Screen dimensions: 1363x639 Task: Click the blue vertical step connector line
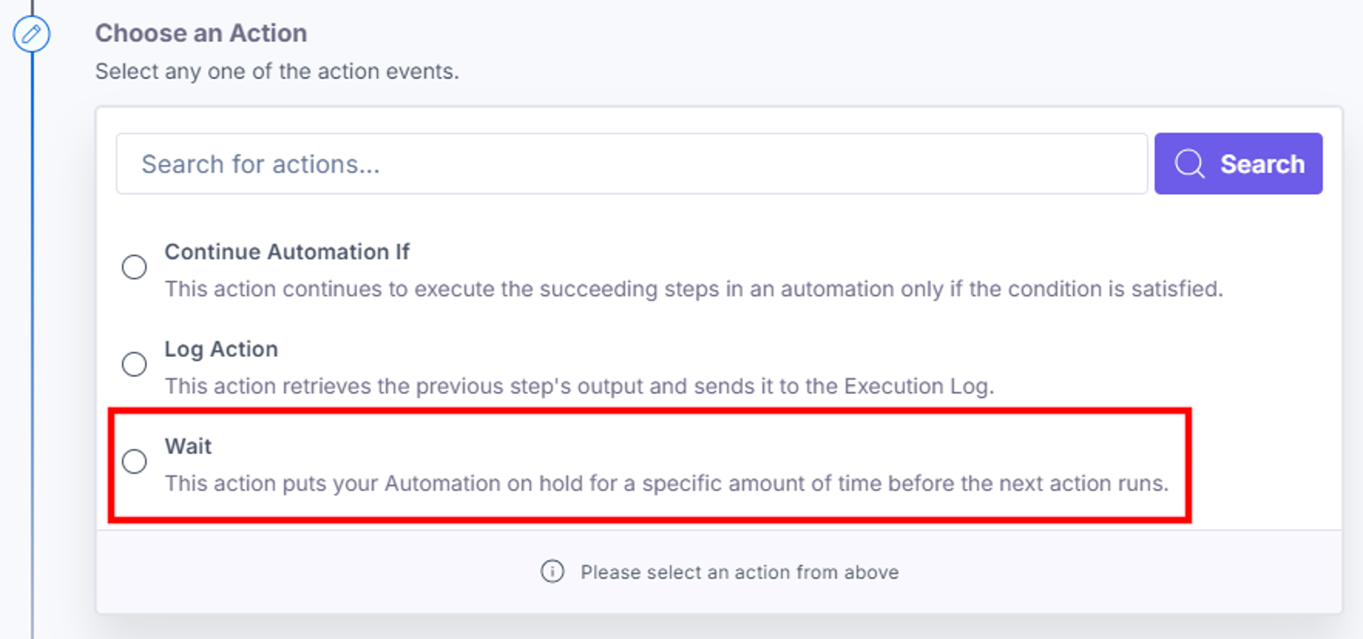point(32,317)
